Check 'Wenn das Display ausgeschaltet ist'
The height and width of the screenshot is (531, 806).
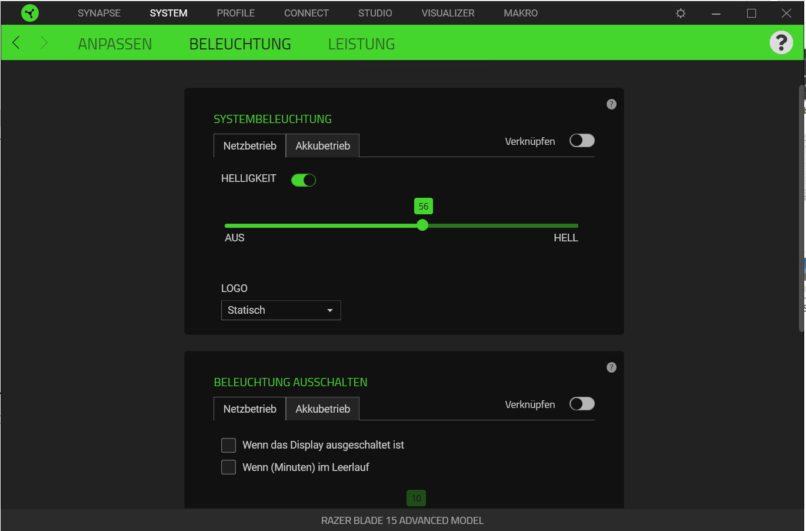228,445
